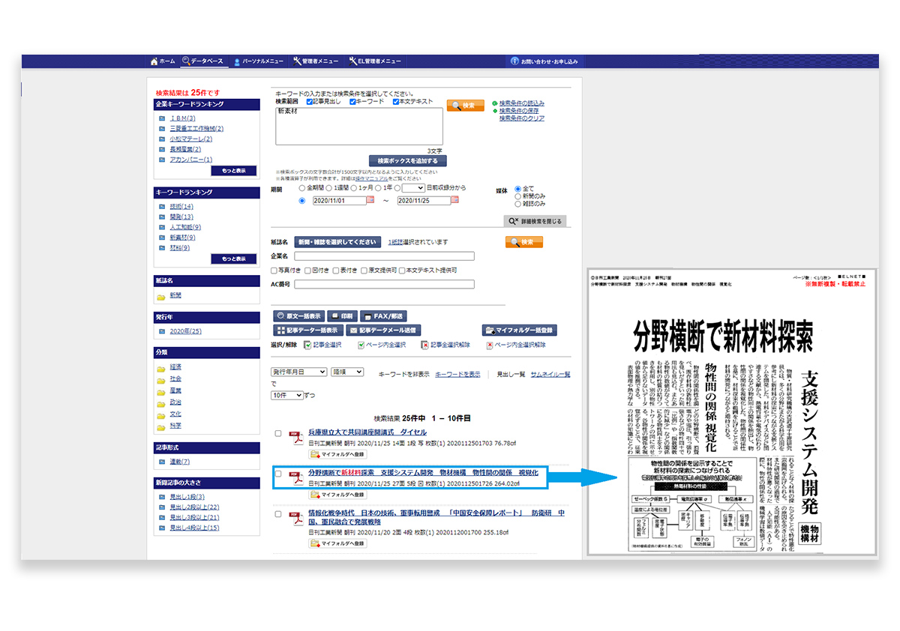Viewport: 900px width, 631px height.
Task: Enable 表付き checkbox
Action: (335, 271)
